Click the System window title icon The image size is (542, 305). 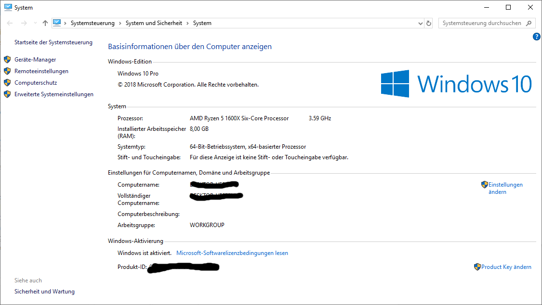coord(8,7)
